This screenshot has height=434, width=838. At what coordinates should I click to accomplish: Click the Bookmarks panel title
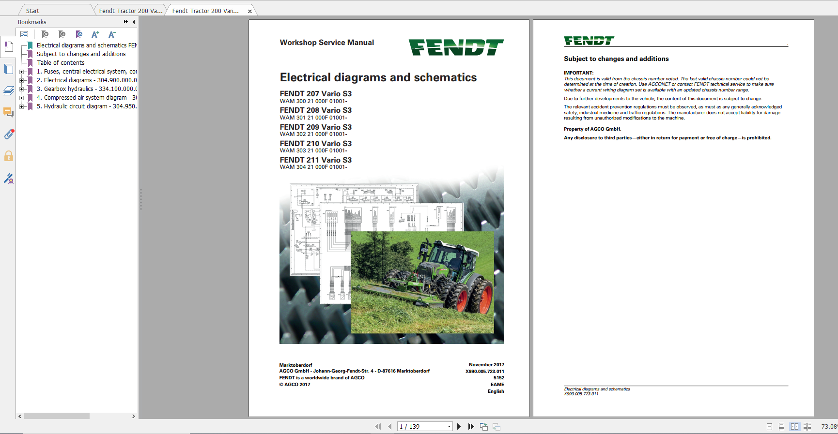pyautogui.click(x=32, y=22)
